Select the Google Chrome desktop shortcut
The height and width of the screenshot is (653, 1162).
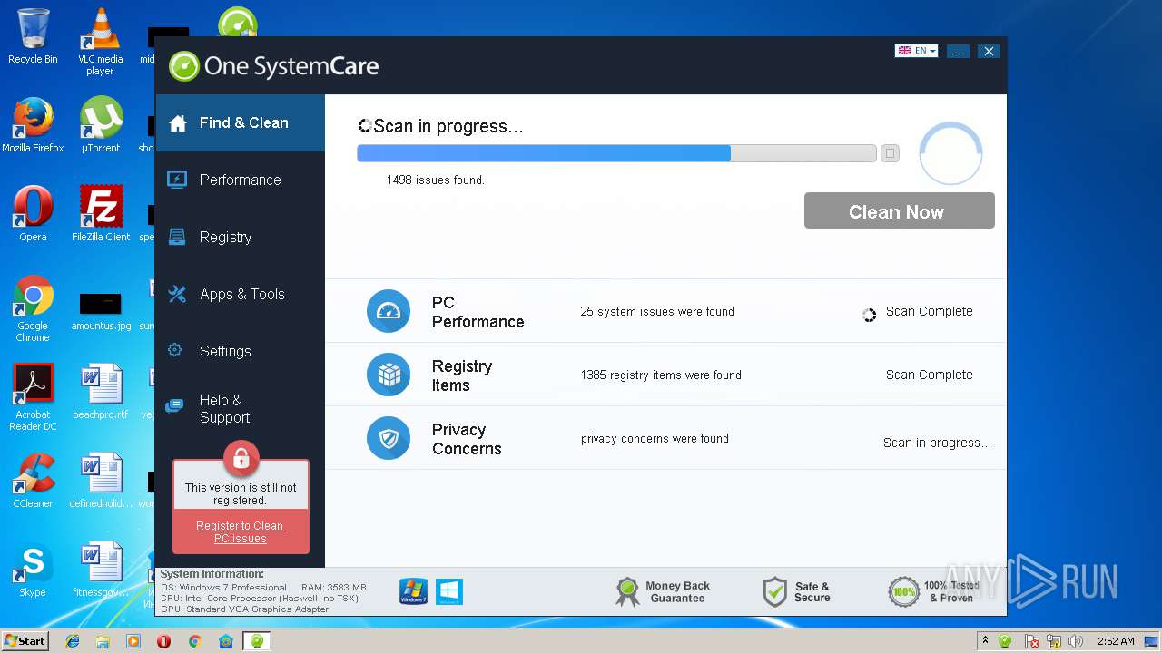point(33,308)
